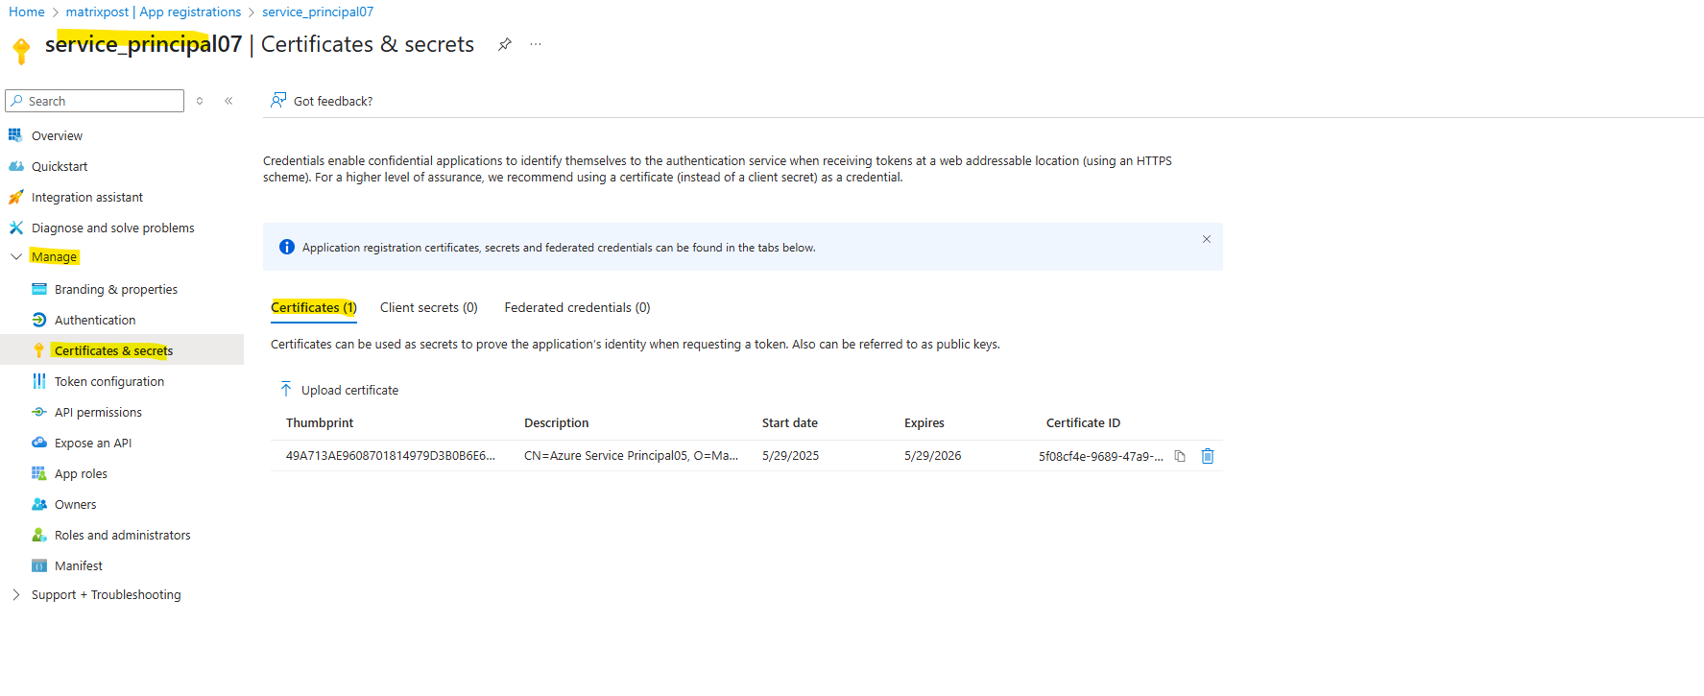Click the API permissions icon

[x=39, y=412]
